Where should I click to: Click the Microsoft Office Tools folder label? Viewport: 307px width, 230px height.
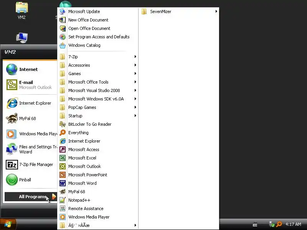tap(88, 82)
